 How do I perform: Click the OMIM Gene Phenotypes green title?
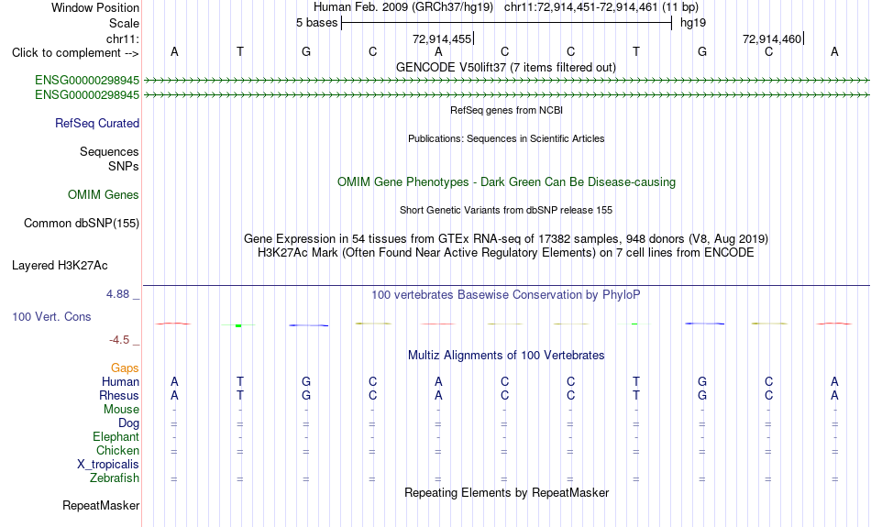coord(506,182)
